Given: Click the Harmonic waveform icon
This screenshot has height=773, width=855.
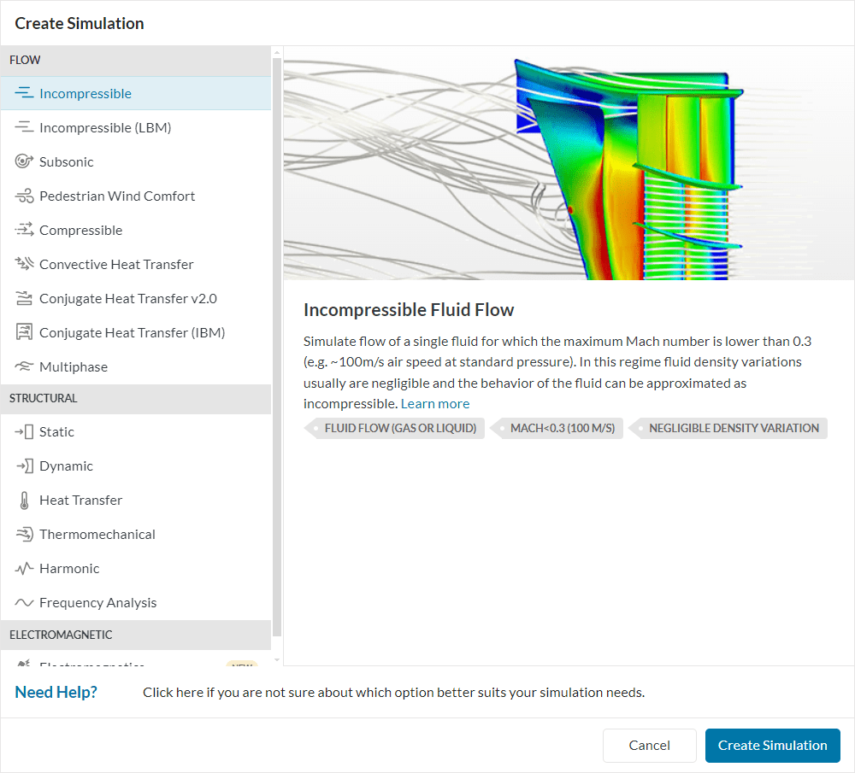Looking at the screenshot, I should 24,569.
